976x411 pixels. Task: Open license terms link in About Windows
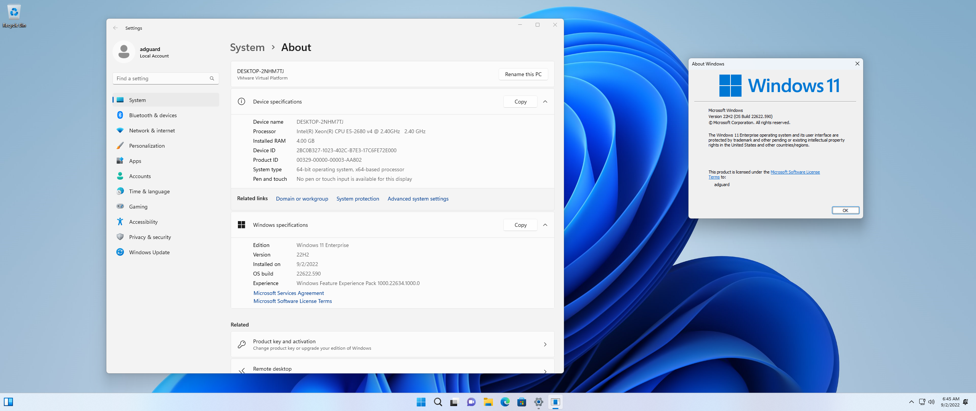click(x=795, y=172)
